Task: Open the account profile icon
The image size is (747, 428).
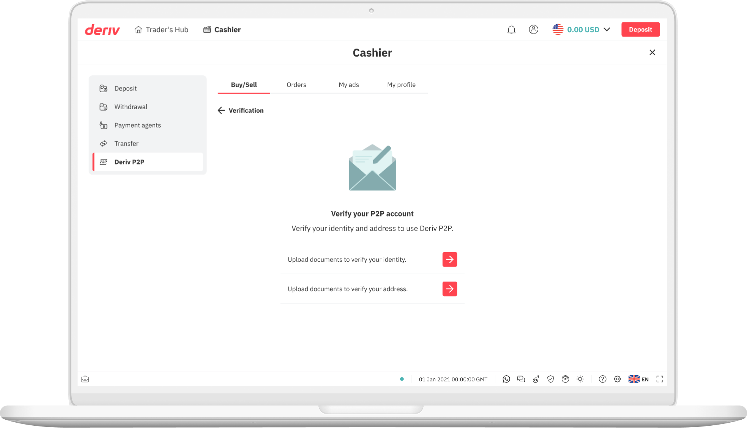Action: tap(533, 30)
